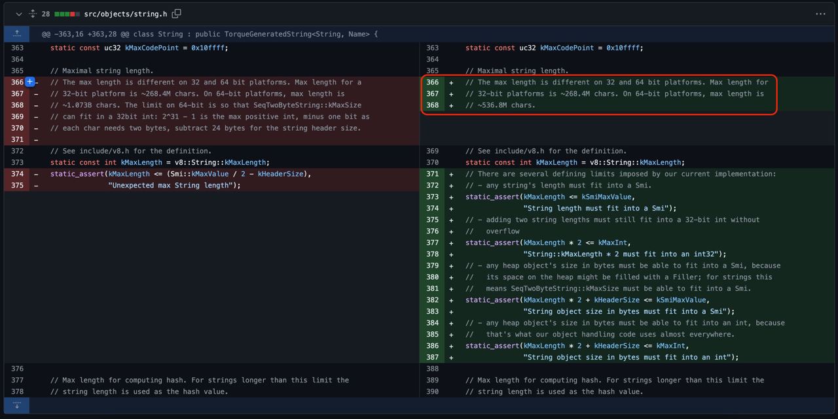Select added line number 382 on right

[x=432, y=300]
